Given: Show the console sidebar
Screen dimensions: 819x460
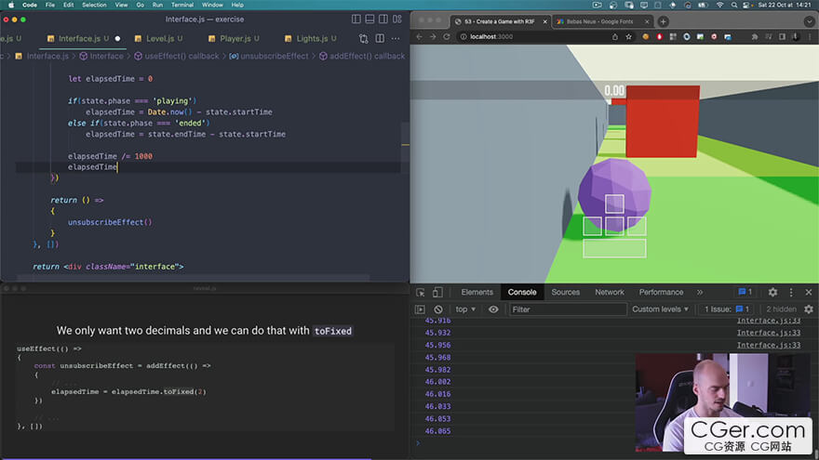Looking at the screenshot, I should tap(421, 309).
